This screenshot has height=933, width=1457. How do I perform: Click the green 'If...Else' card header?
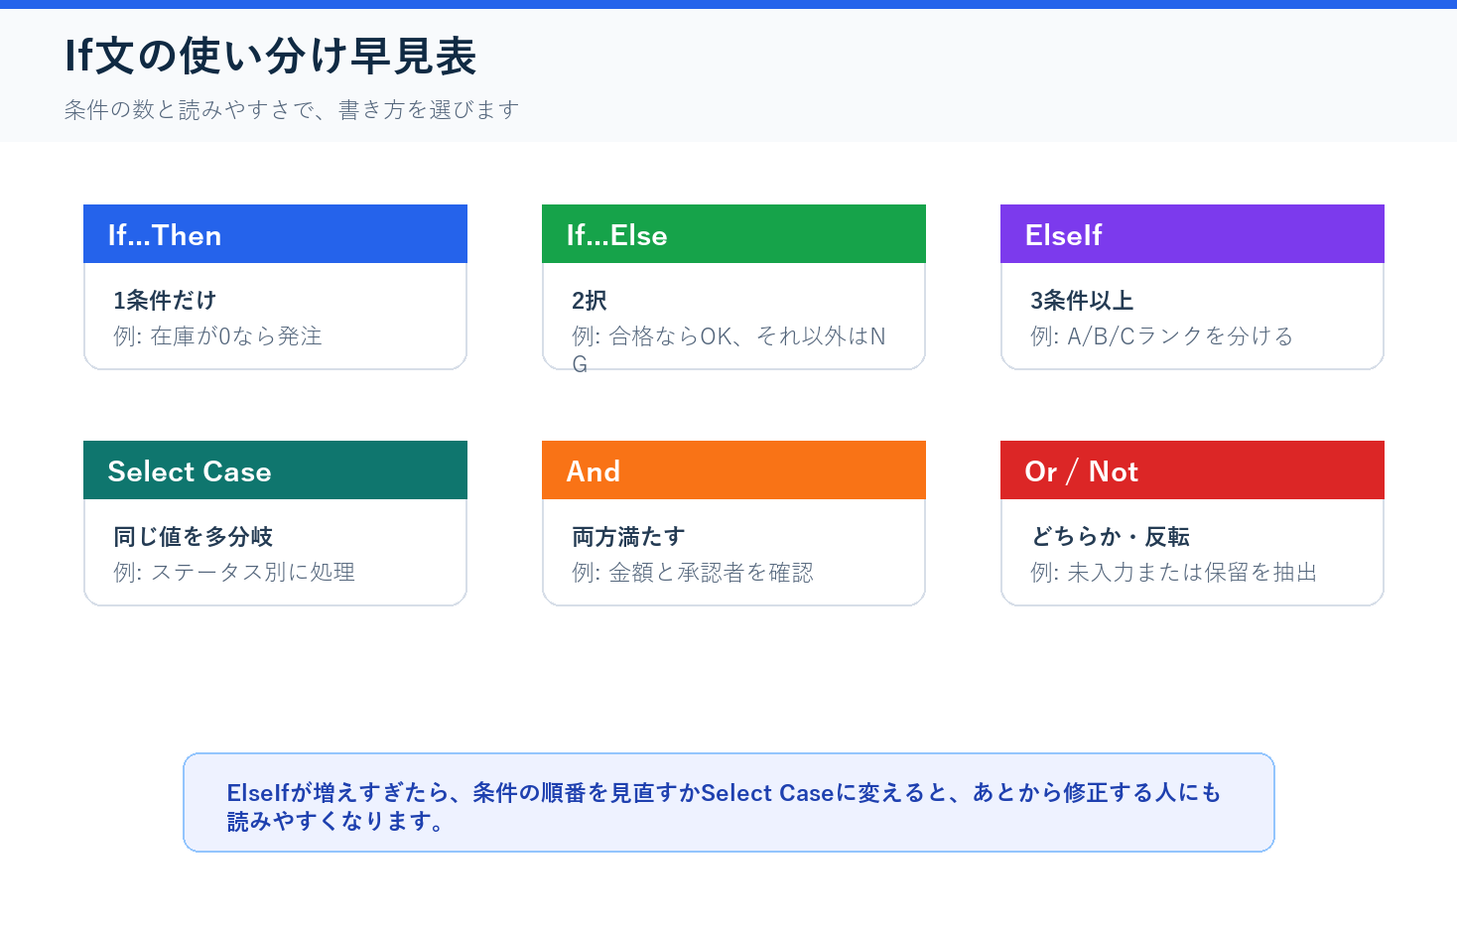tap(733, 234)
